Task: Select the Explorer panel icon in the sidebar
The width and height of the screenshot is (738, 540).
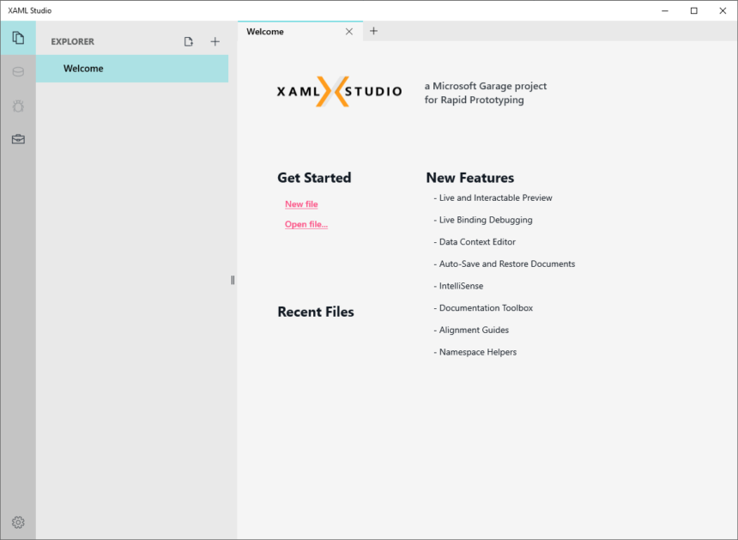Action: pyautogui.click(x=17, y=38)
